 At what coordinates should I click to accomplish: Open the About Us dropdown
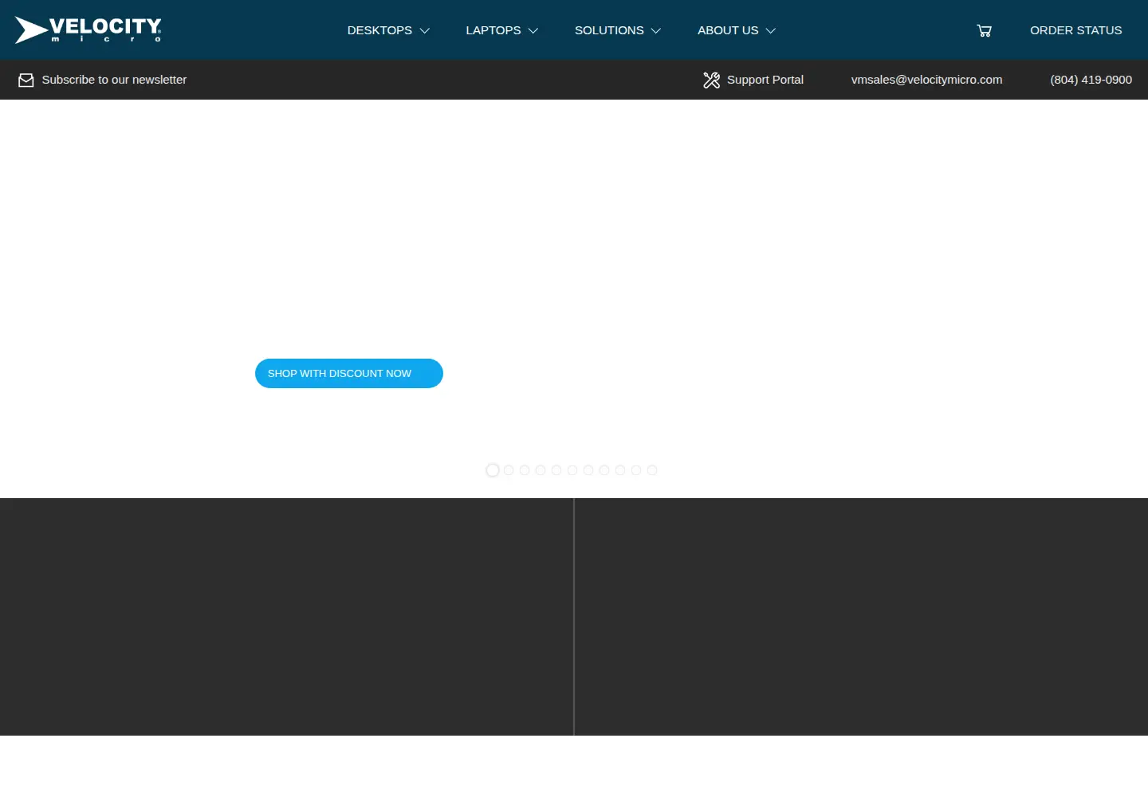pyautogui.click(x=737, y=30)
